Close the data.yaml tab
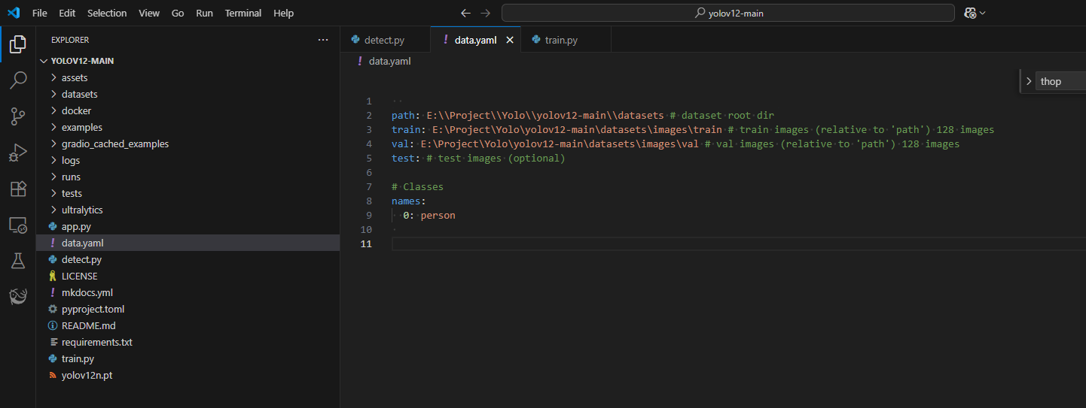 pos(510,41)
